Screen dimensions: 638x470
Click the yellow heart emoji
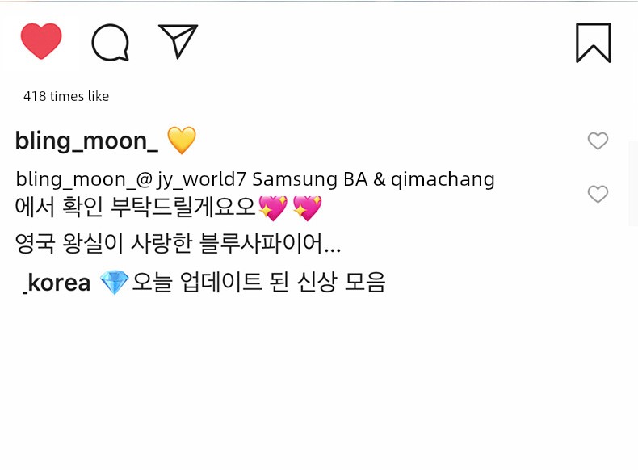pos(182,140)
